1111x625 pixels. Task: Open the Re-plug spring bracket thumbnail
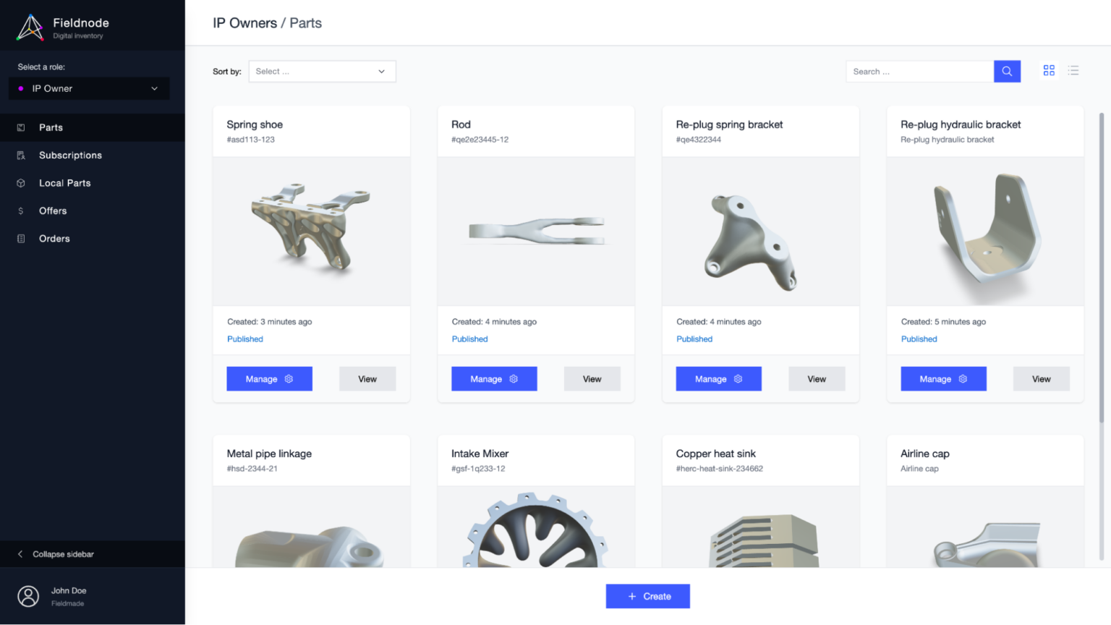pos(760,231)
